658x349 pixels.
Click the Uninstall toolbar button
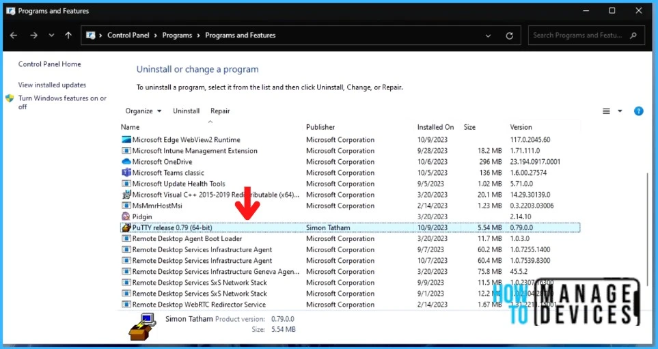187,111
